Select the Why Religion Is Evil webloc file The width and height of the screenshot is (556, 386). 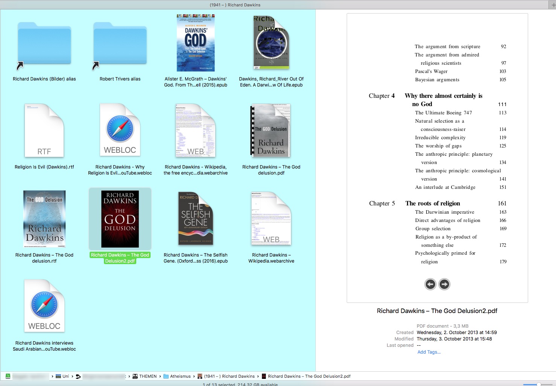click(x=120, y=131)
